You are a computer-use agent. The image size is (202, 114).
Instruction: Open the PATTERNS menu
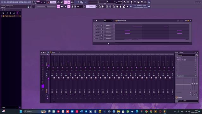12,2
